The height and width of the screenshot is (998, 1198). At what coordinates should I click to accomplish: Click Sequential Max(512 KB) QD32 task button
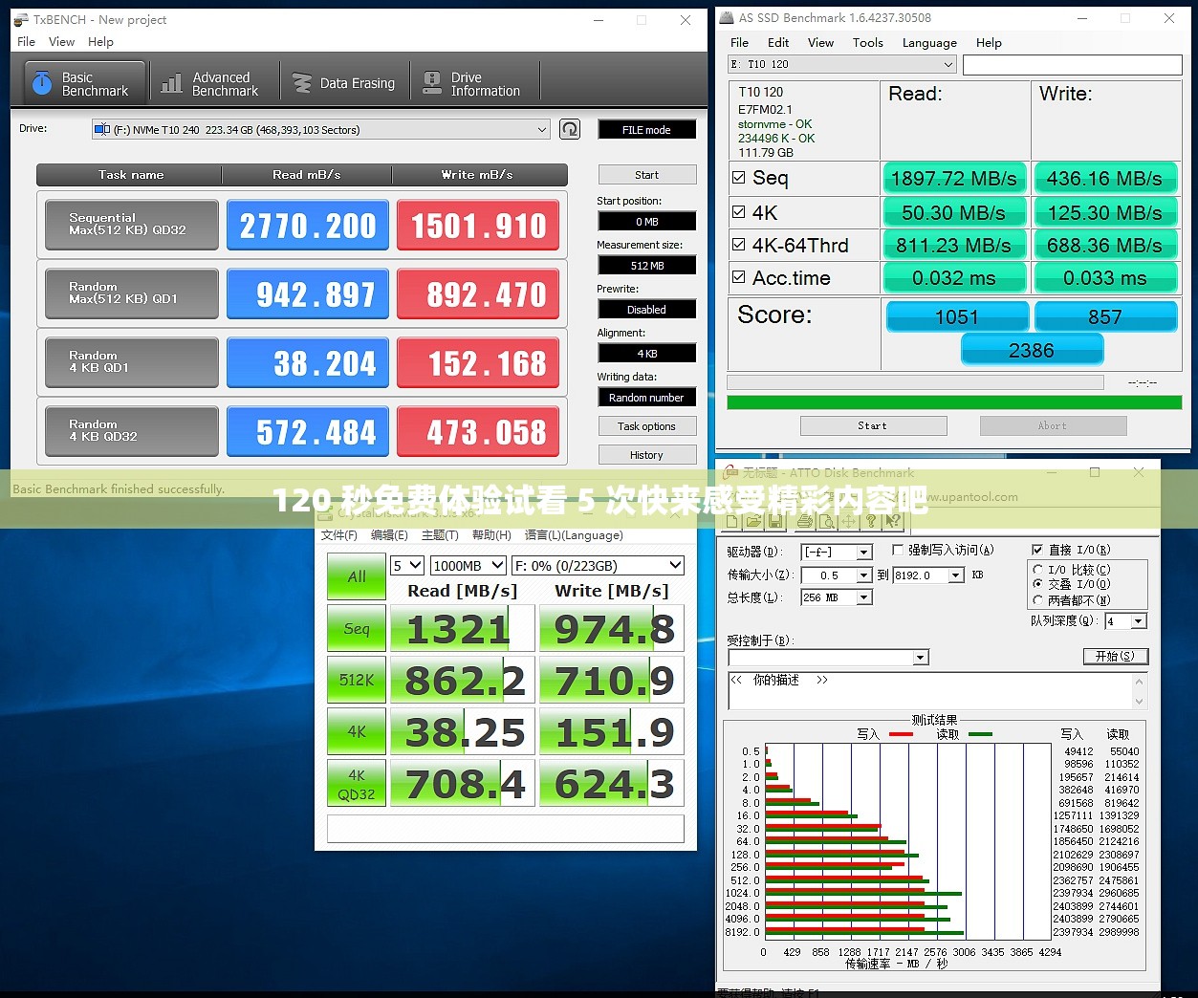coord(131,225)
